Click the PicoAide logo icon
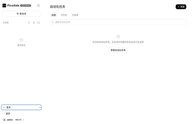This screenshot has height=124, width=195. click(x=4, y=5)
